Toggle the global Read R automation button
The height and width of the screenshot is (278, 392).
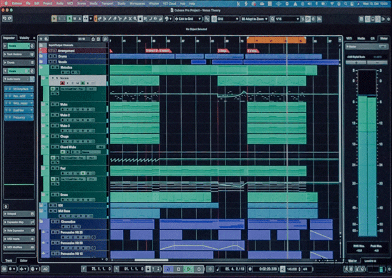pyautogui.click(x=69, y=19)
